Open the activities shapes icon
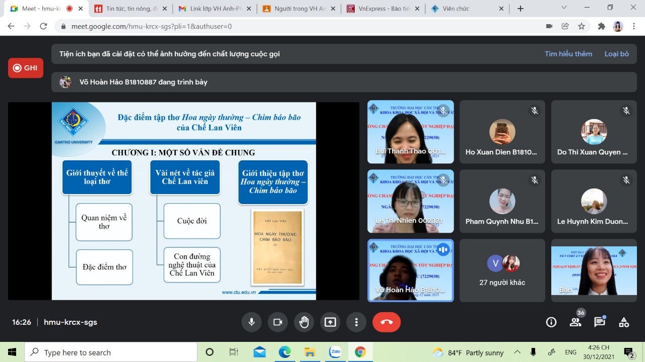Viewport: 645px width, 362px height. (x=624, y=322)
